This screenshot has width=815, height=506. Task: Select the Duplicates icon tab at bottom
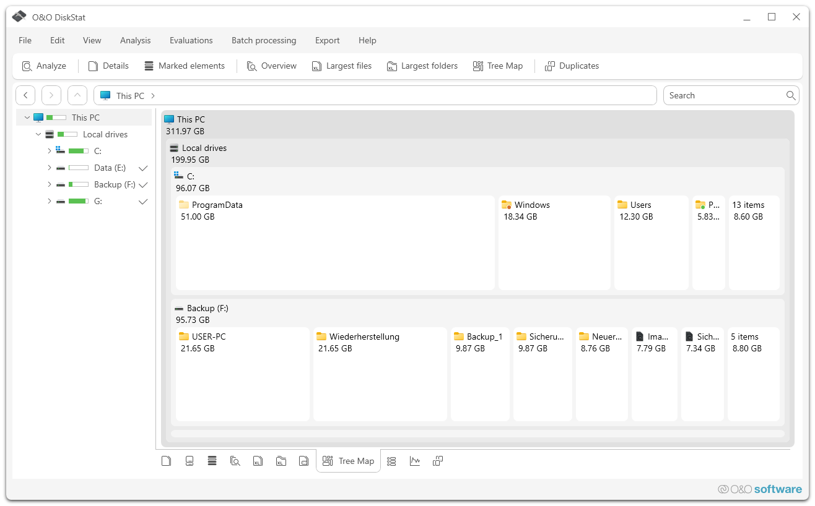coord(438,461)
